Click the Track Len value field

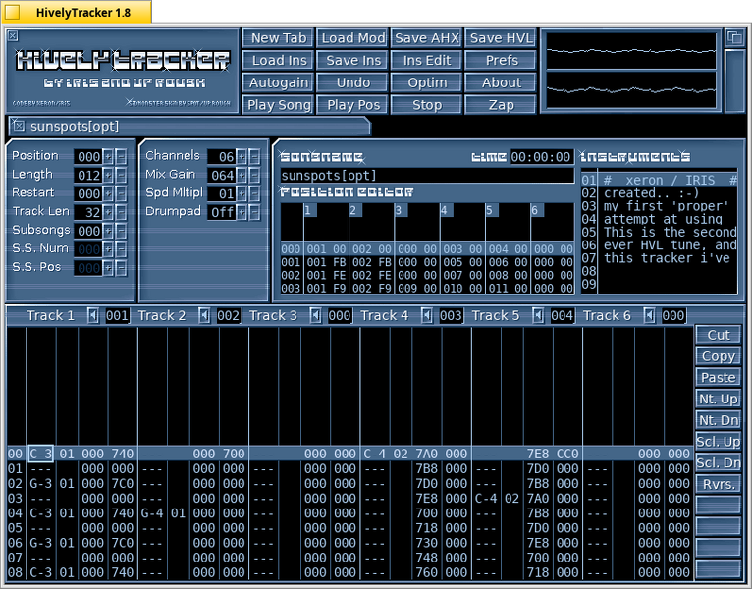pos(87,212)
